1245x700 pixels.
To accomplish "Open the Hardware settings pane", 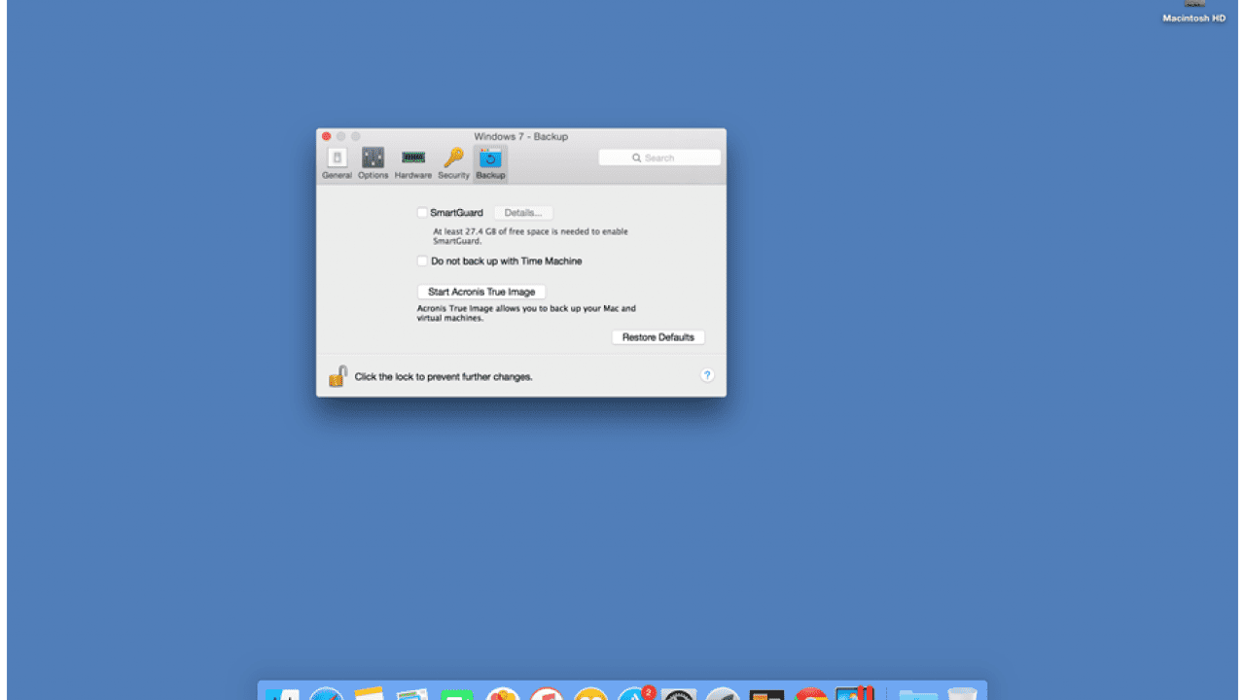I will pos(413,163).
